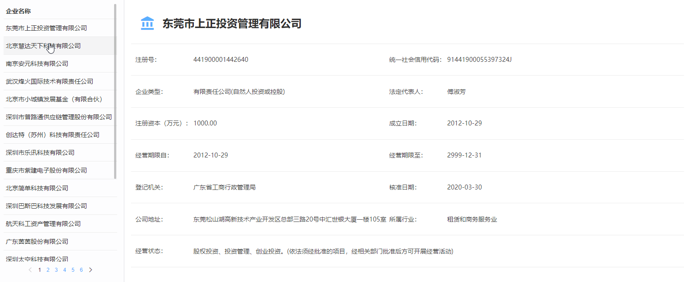Select 东莞市上正投资管理有限公司 in the company list
Image resolution: width=688 pixels, height=282 pixels.
pos(46,28)
